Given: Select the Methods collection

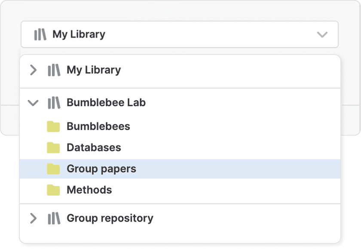Looking at the screenshot, I should [89, 190].
